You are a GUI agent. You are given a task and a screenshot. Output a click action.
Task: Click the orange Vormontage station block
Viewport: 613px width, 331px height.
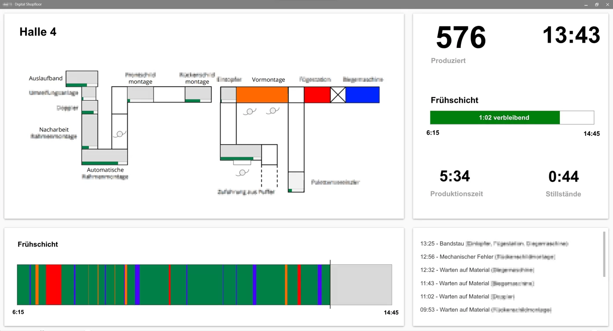click(262, 95)
